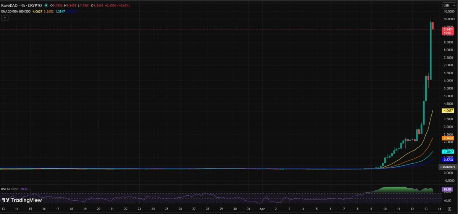Click the last red candlestick on the chart
Screen dimensions: 458x214
tap(433, 26)
